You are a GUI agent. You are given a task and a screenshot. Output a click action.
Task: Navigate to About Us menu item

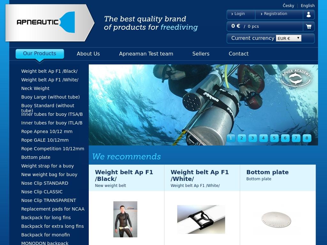click(x=88, y=54)
